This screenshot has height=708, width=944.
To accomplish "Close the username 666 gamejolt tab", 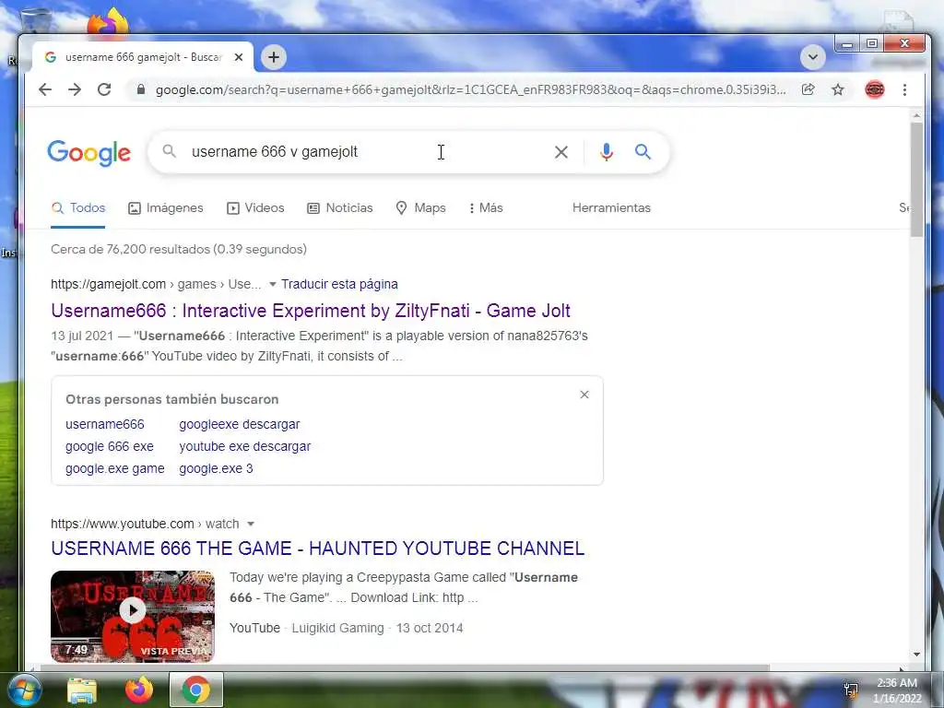I will coord(239,57).
